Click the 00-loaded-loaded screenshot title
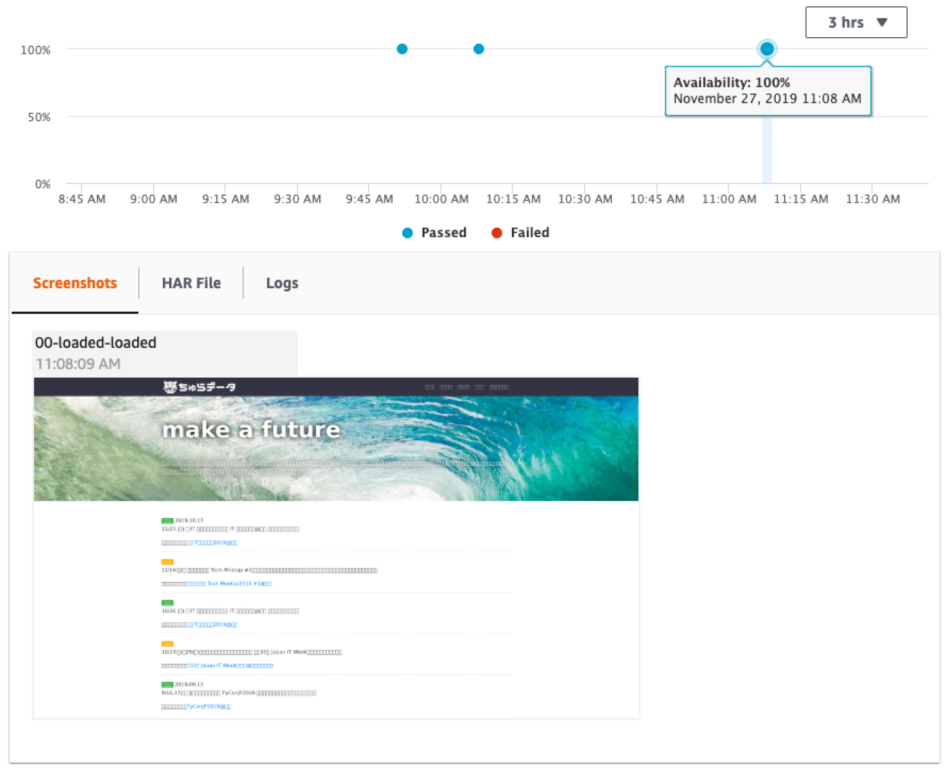 coord(96,342)
